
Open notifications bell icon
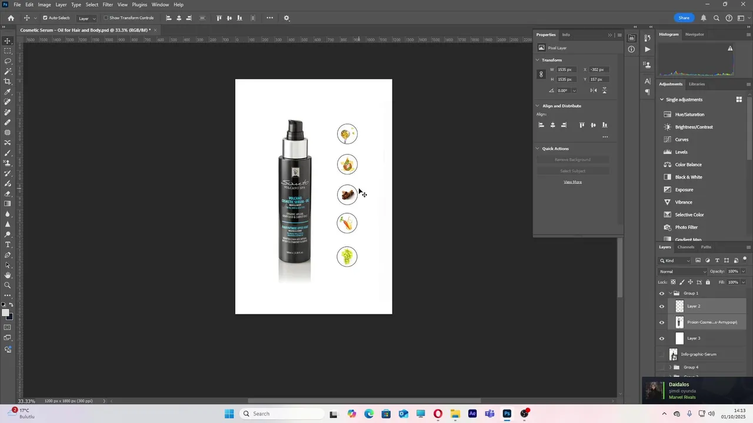(x=704, y=18)
